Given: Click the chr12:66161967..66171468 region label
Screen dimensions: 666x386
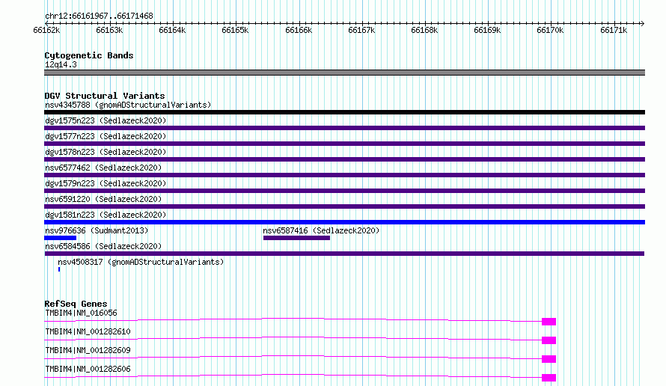Looking at the screenshot, I should (99, 16).
